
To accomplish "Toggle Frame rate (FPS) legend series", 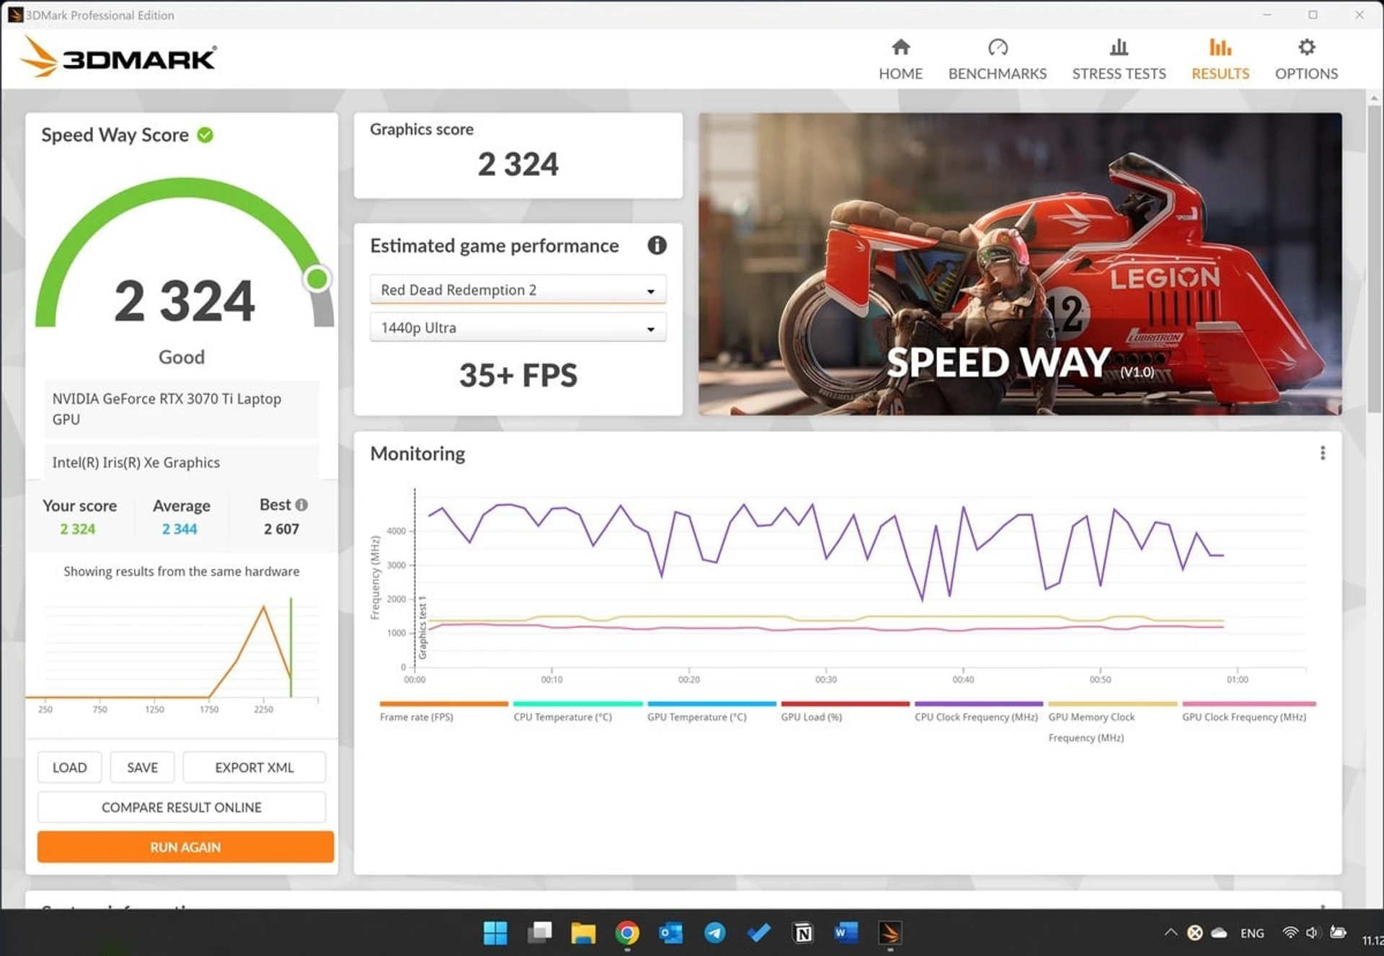I will [x=443, y=711].
